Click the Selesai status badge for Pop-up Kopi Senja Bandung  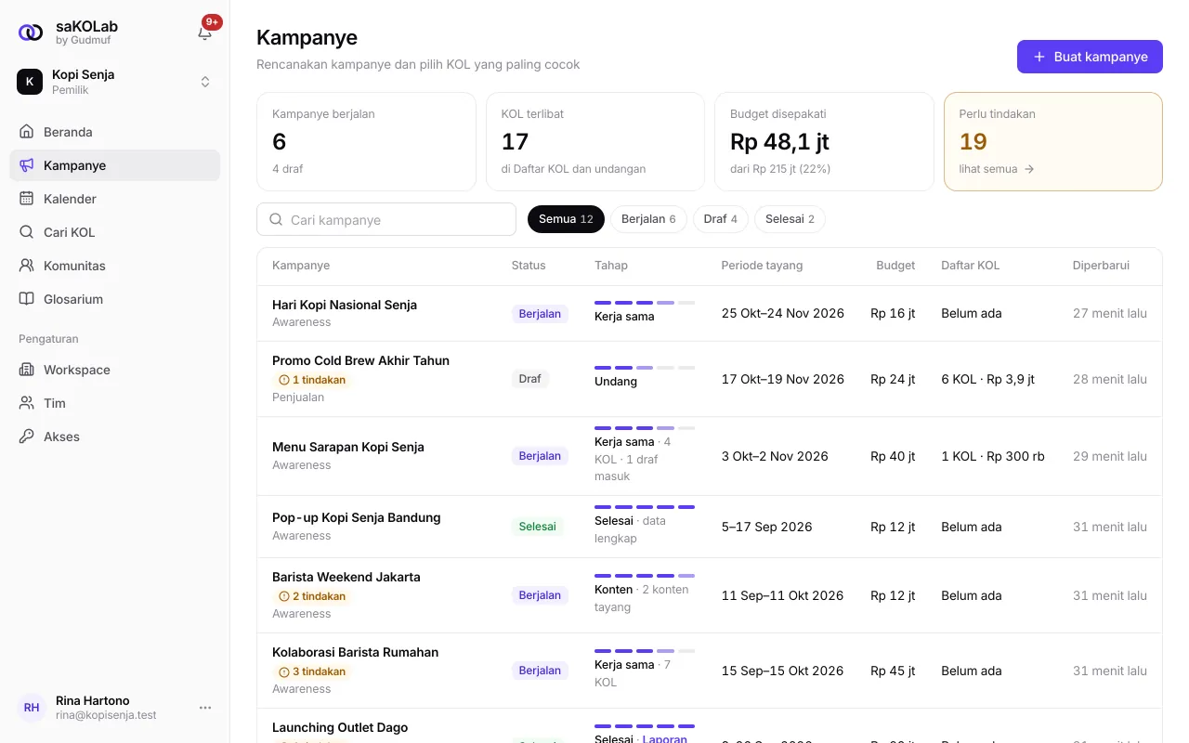point(538,527)
